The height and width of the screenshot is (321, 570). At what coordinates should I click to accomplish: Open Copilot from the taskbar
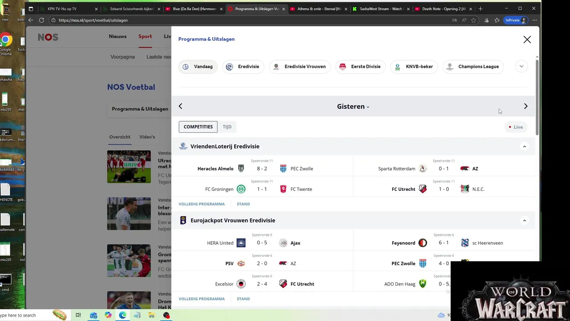click(x=108, y=315)
